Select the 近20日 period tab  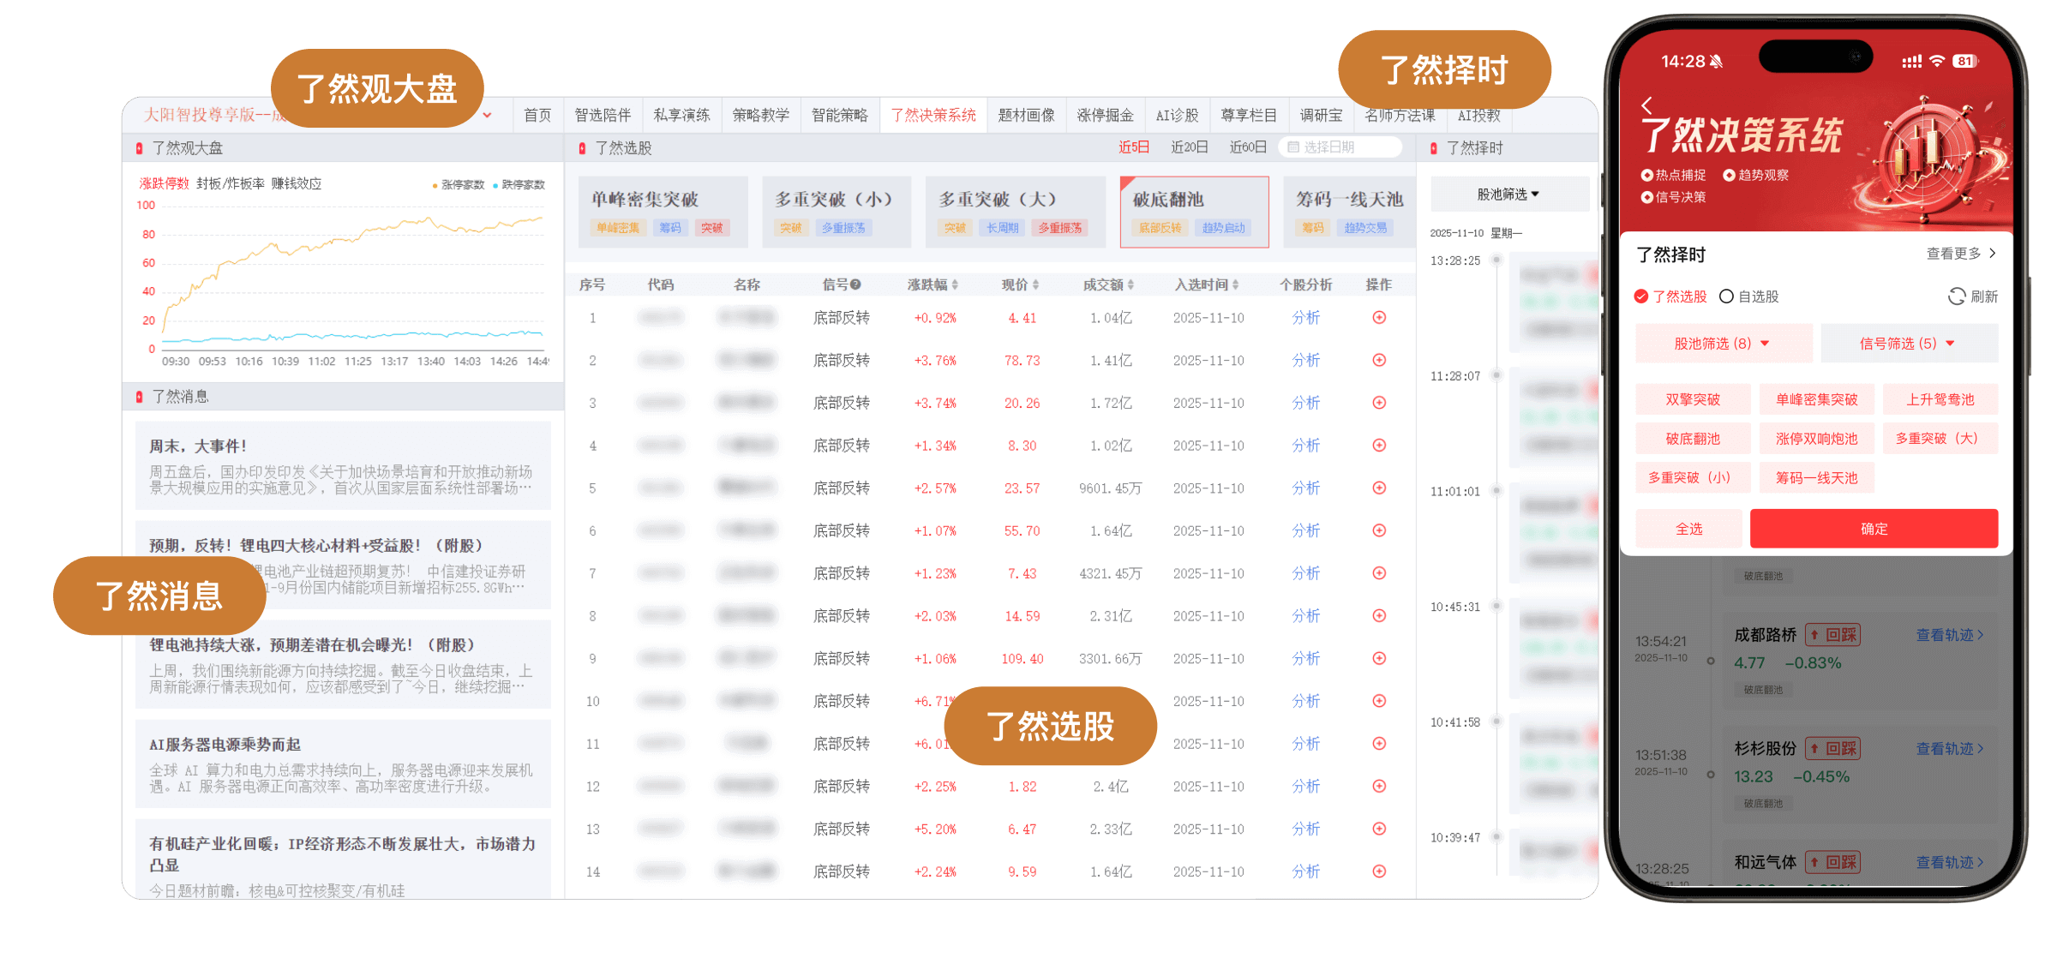coord(1189,147)
